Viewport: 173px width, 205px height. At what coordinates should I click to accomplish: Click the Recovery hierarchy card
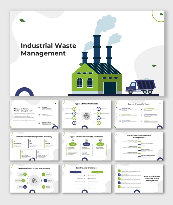26,154
